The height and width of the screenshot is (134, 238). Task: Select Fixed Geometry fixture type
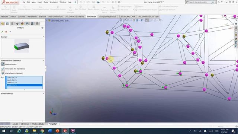[x=11, y=64]
